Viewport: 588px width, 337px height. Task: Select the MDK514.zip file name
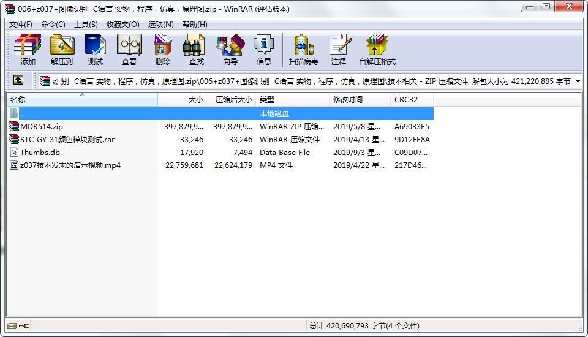tap(42, 127)
